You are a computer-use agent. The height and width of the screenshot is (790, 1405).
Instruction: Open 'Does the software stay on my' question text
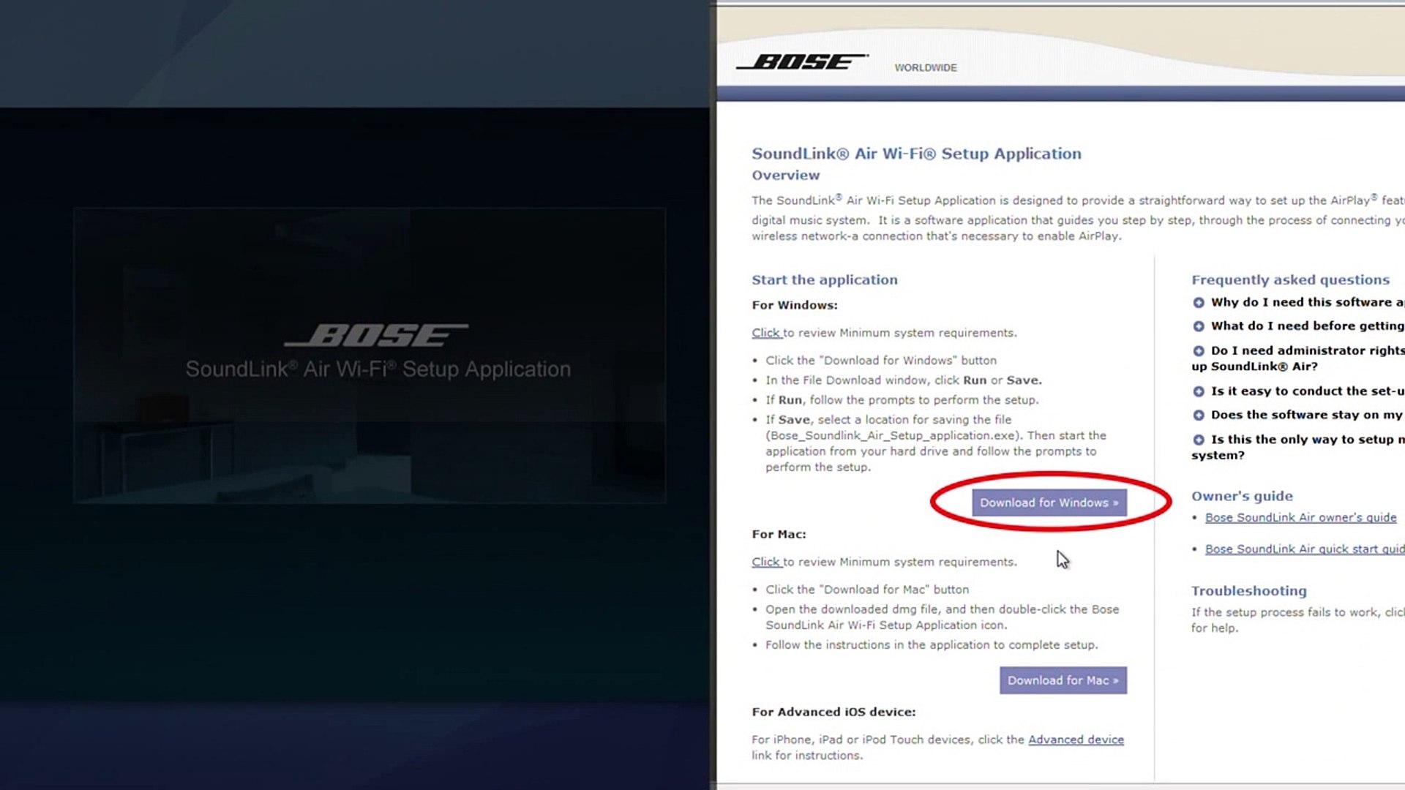click(x=1308, y=415)
